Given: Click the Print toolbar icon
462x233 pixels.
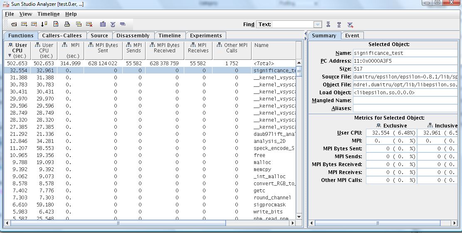Looking at the screenshot, I should click(x=67, y=25).
